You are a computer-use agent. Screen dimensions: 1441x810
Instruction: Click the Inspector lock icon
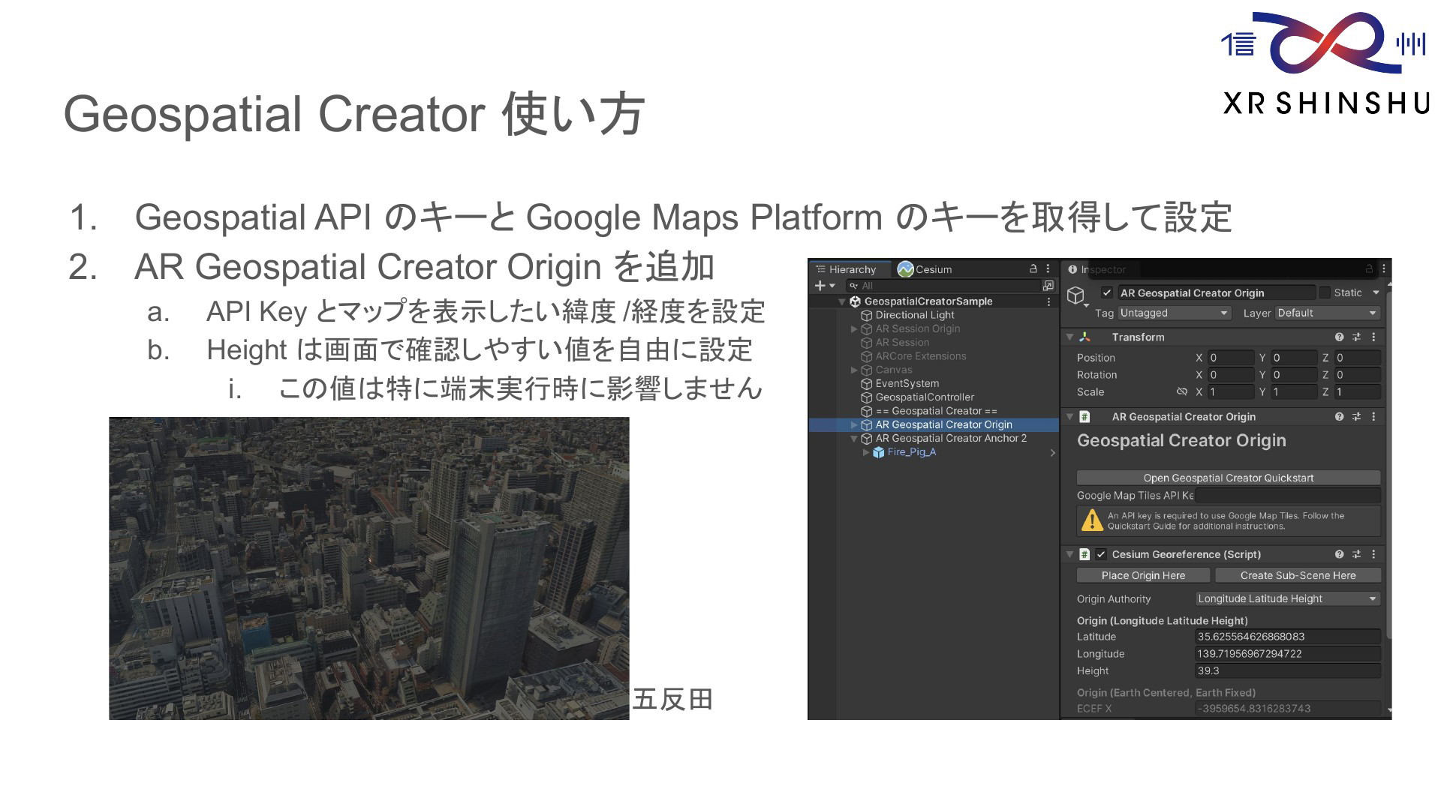[1369, 268]
